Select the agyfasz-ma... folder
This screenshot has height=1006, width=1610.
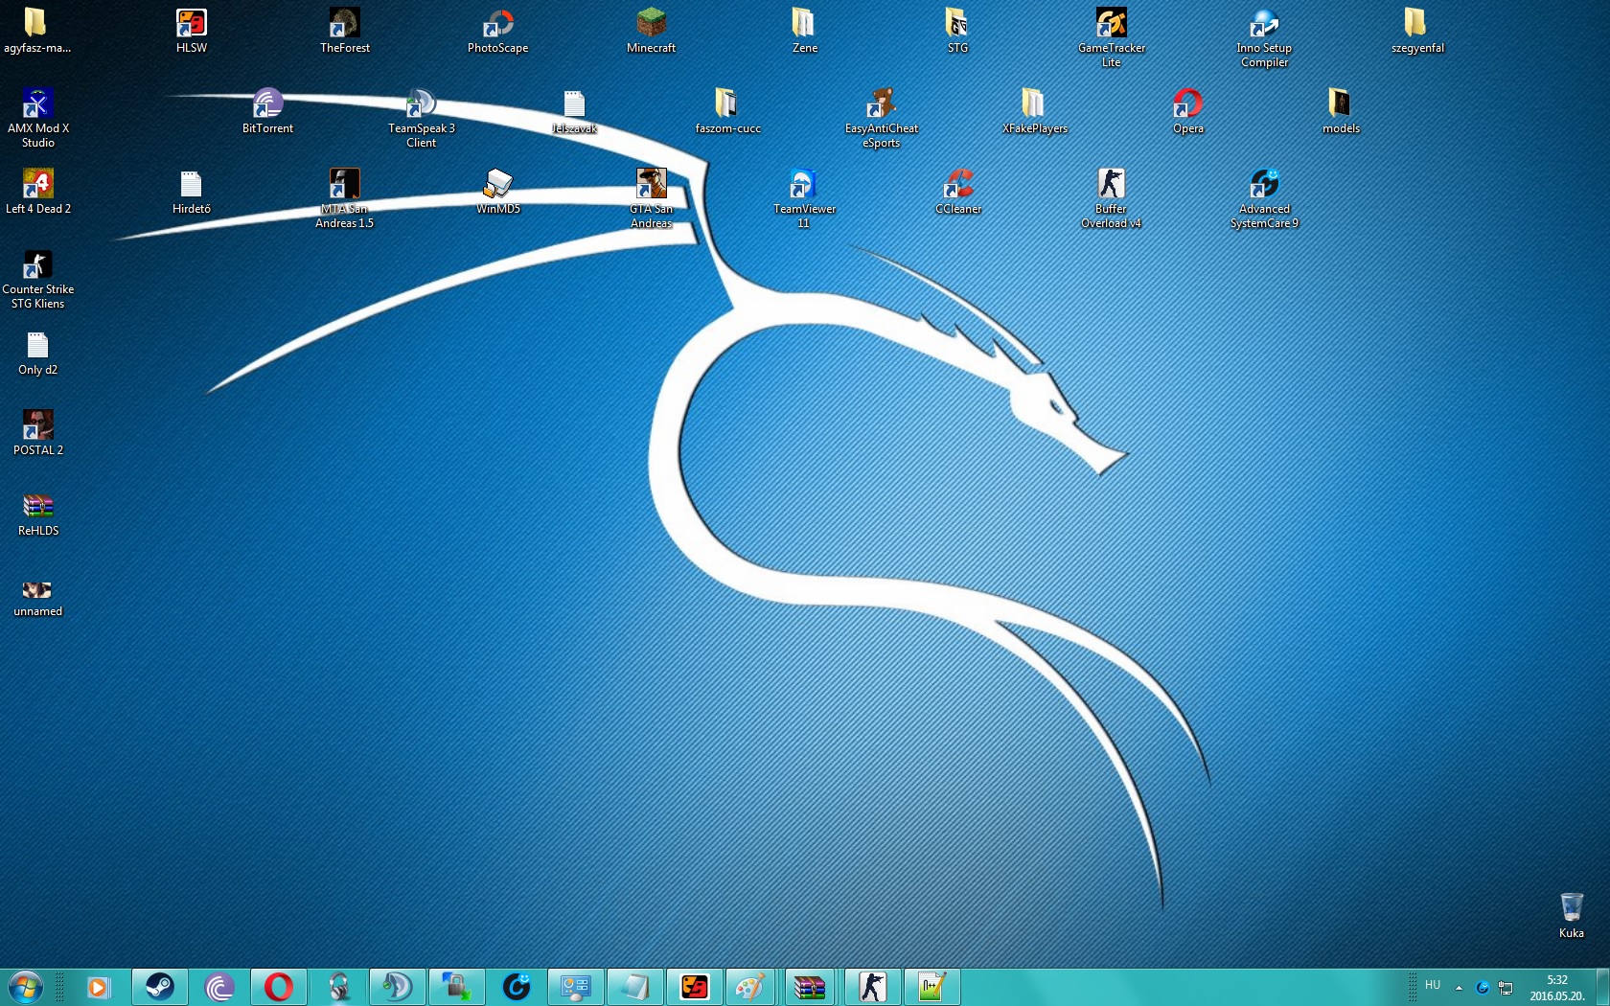38,30
